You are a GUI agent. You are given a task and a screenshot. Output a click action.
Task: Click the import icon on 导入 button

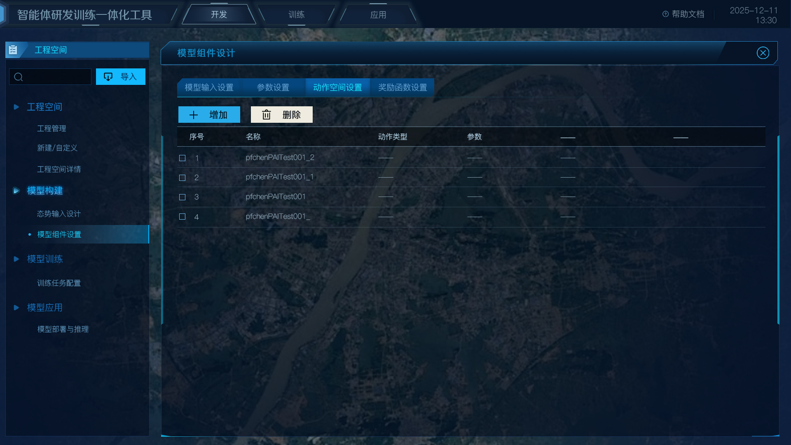[108, 77]
